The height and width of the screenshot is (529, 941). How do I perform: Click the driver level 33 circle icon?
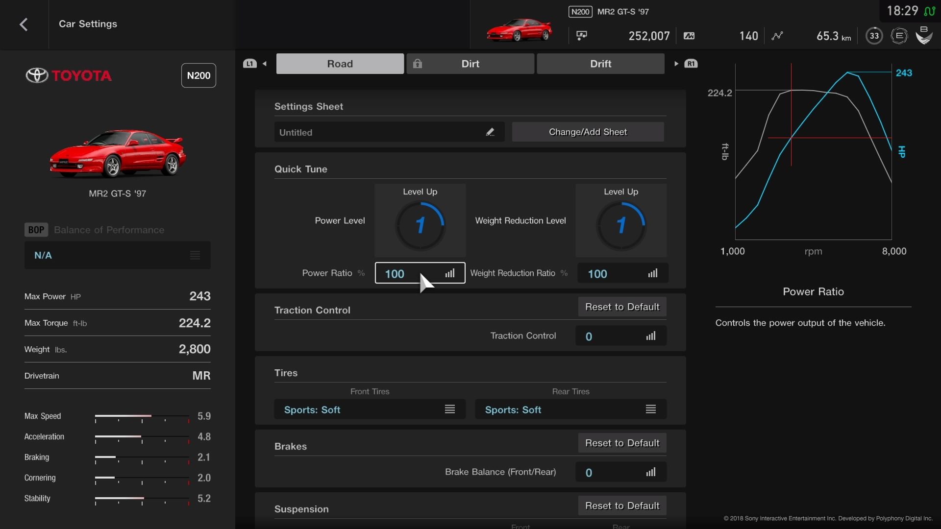(874, 36)
